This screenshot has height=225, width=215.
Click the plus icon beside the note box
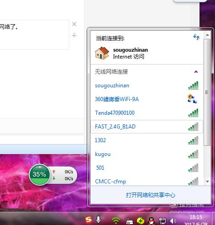point(74,35)
